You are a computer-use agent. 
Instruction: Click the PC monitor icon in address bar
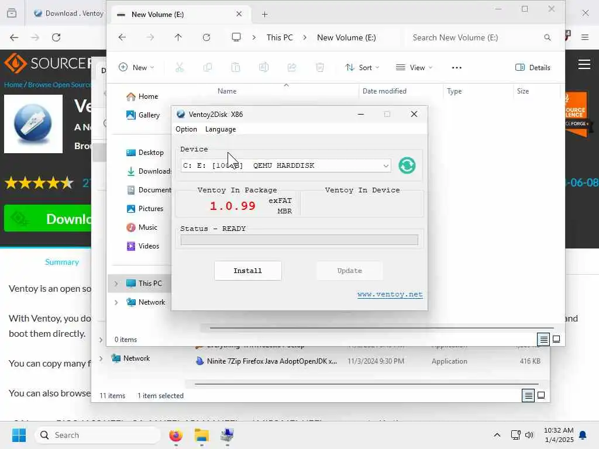(236, 37)
